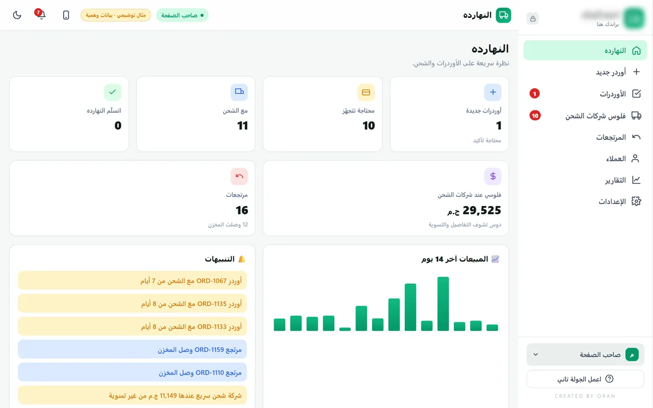Click the plus icon beside أوردر جديد in the sidebar

click(636, 72)
